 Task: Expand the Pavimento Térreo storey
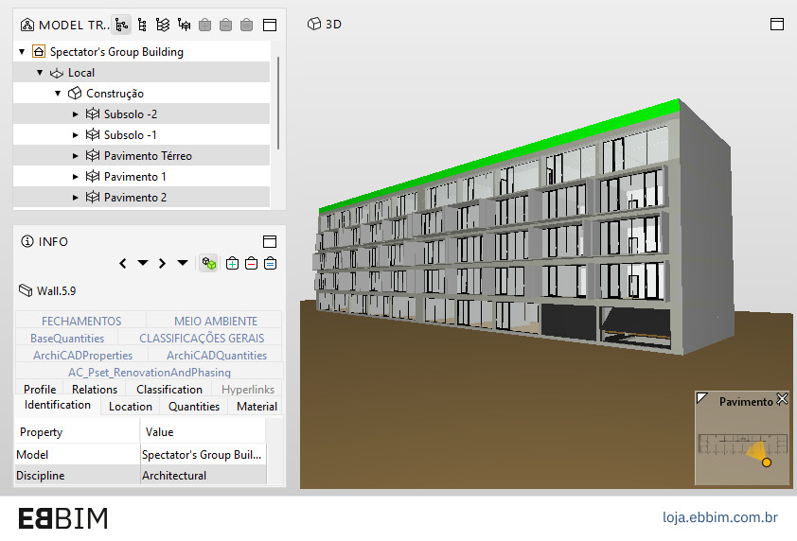(75, 156)
